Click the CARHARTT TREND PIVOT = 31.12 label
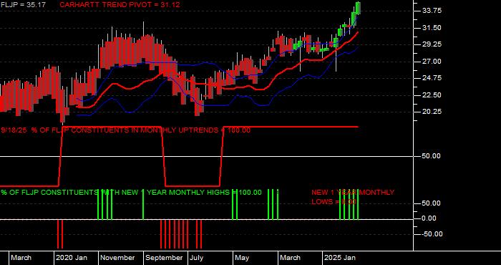 coord(120,5)
